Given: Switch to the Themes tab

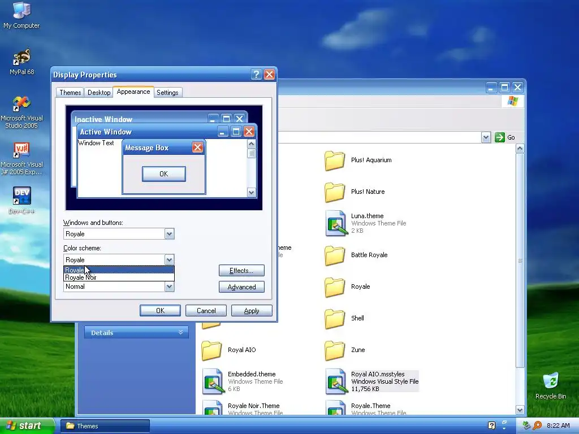Looking at the screenshot, I should coord(70,92).
